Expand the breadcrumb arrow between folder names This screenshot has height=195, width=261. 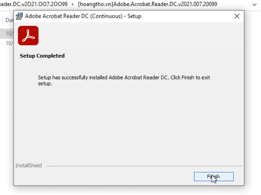(x=72, y=4)
